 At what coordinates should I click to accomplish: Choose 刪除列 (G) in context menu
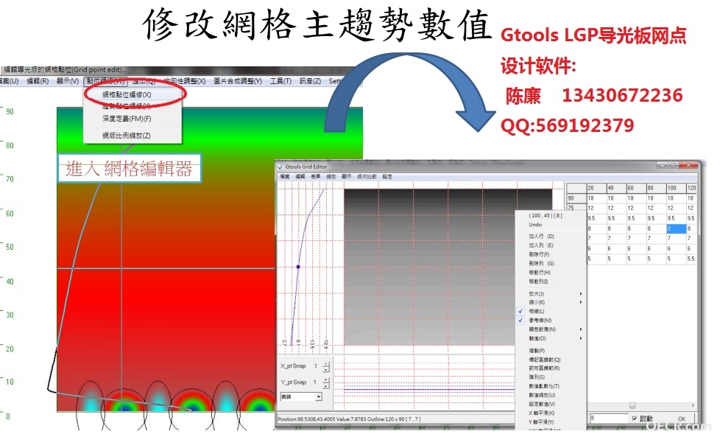[x=541, y=263]
